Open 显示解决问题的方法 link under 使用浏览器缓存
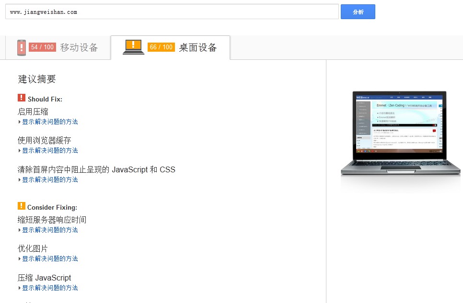 (x=50, y=150)
